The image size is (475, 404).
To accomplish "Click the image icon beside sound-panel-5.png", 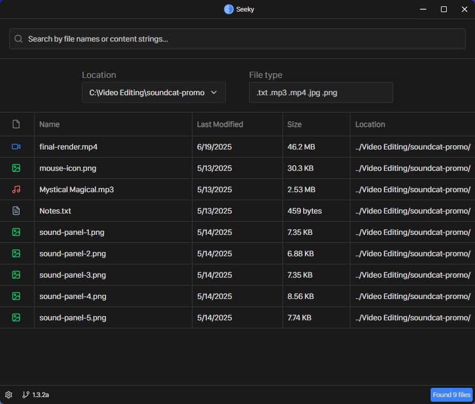I will pyautogui.click(x=16, y=317).
